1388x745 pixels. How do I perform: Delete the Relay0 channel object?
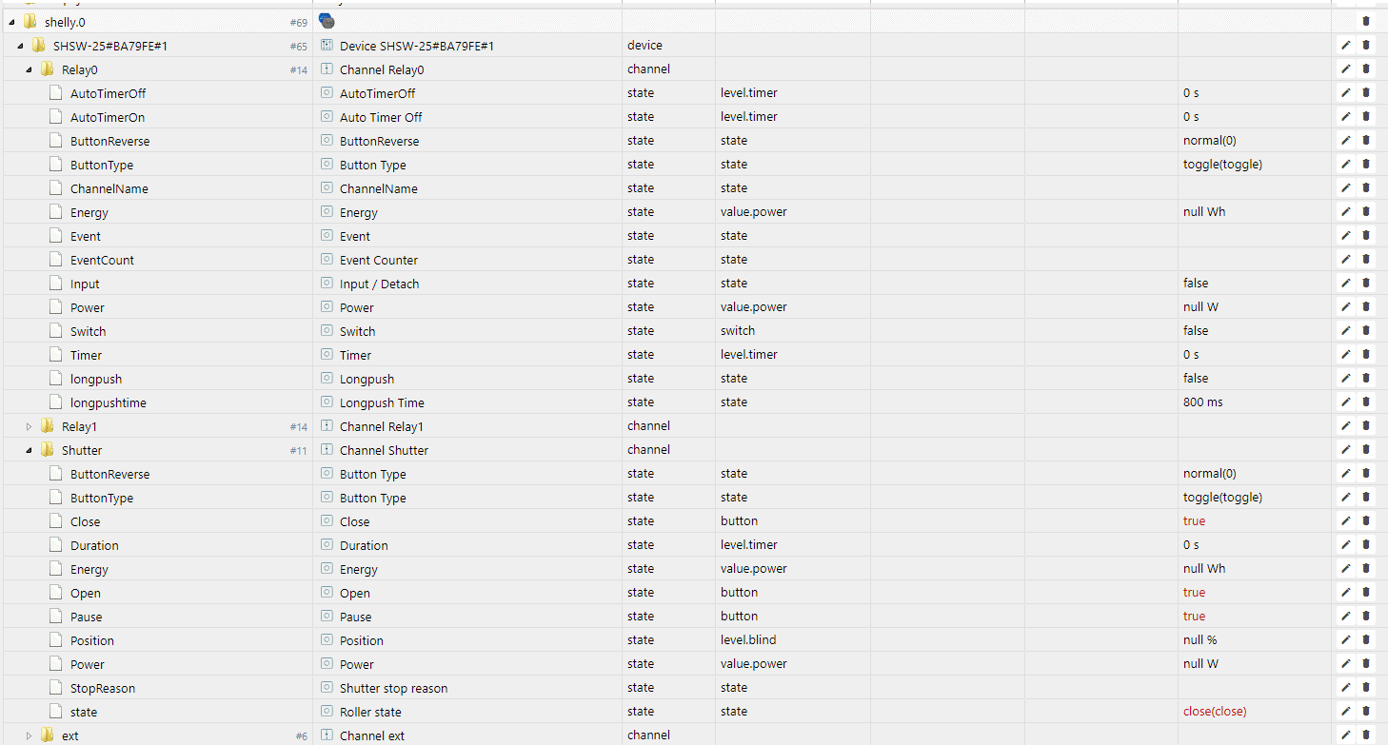1366,69
